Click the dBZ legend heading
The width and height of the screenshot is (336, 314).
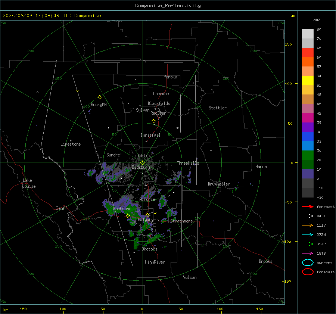[317, 20]
